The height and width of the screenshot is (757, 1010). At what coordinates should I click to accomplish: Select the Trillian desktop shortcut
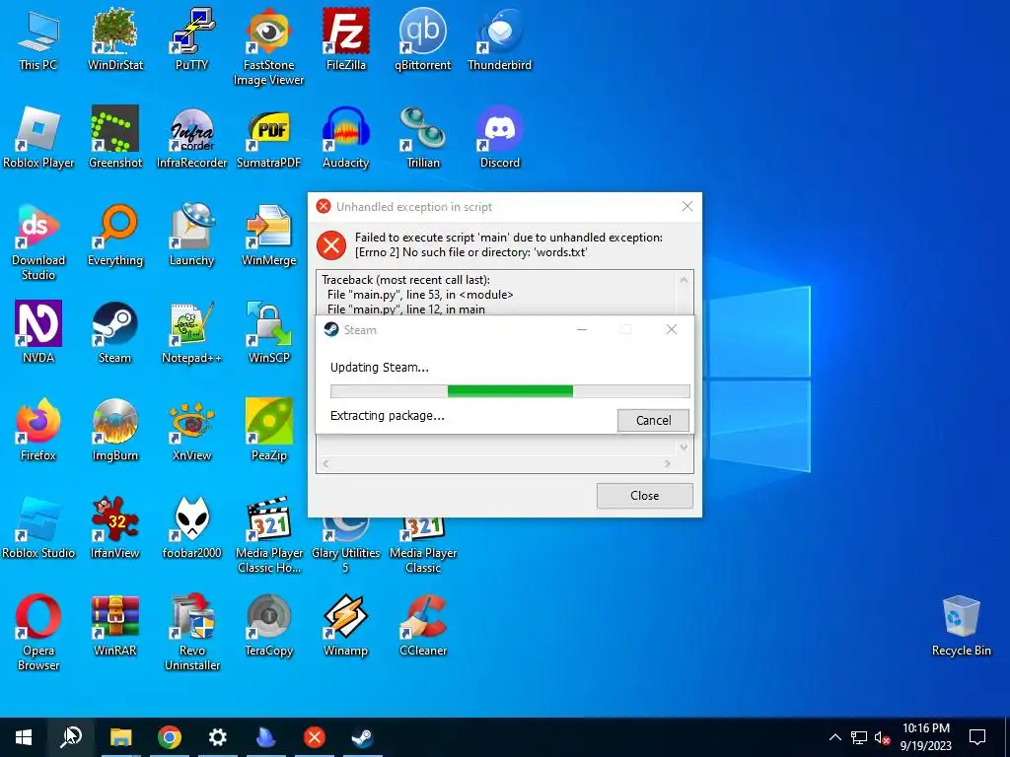point(422,137)
